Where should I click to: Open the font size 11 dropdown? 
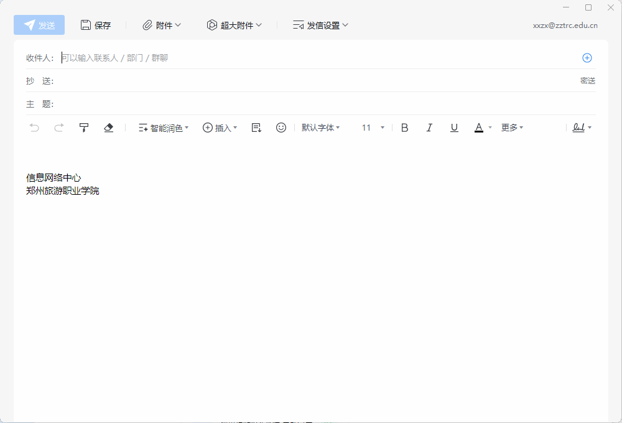click(x=373, y=128)
